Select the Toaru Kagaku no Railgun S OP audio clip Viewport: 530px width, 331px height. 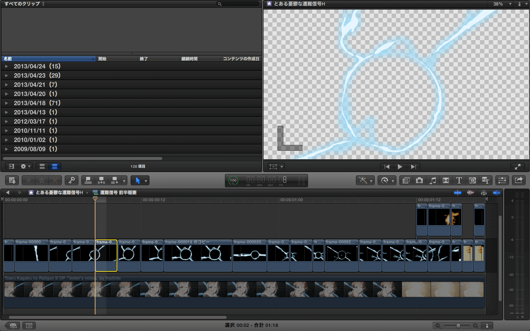(244, 292)
